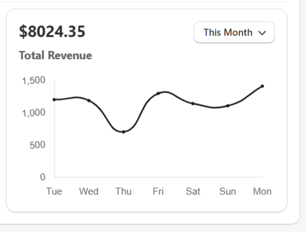Click the 1,500 y-axis label
The image size is (306, 232).
(x=34, y=81)
